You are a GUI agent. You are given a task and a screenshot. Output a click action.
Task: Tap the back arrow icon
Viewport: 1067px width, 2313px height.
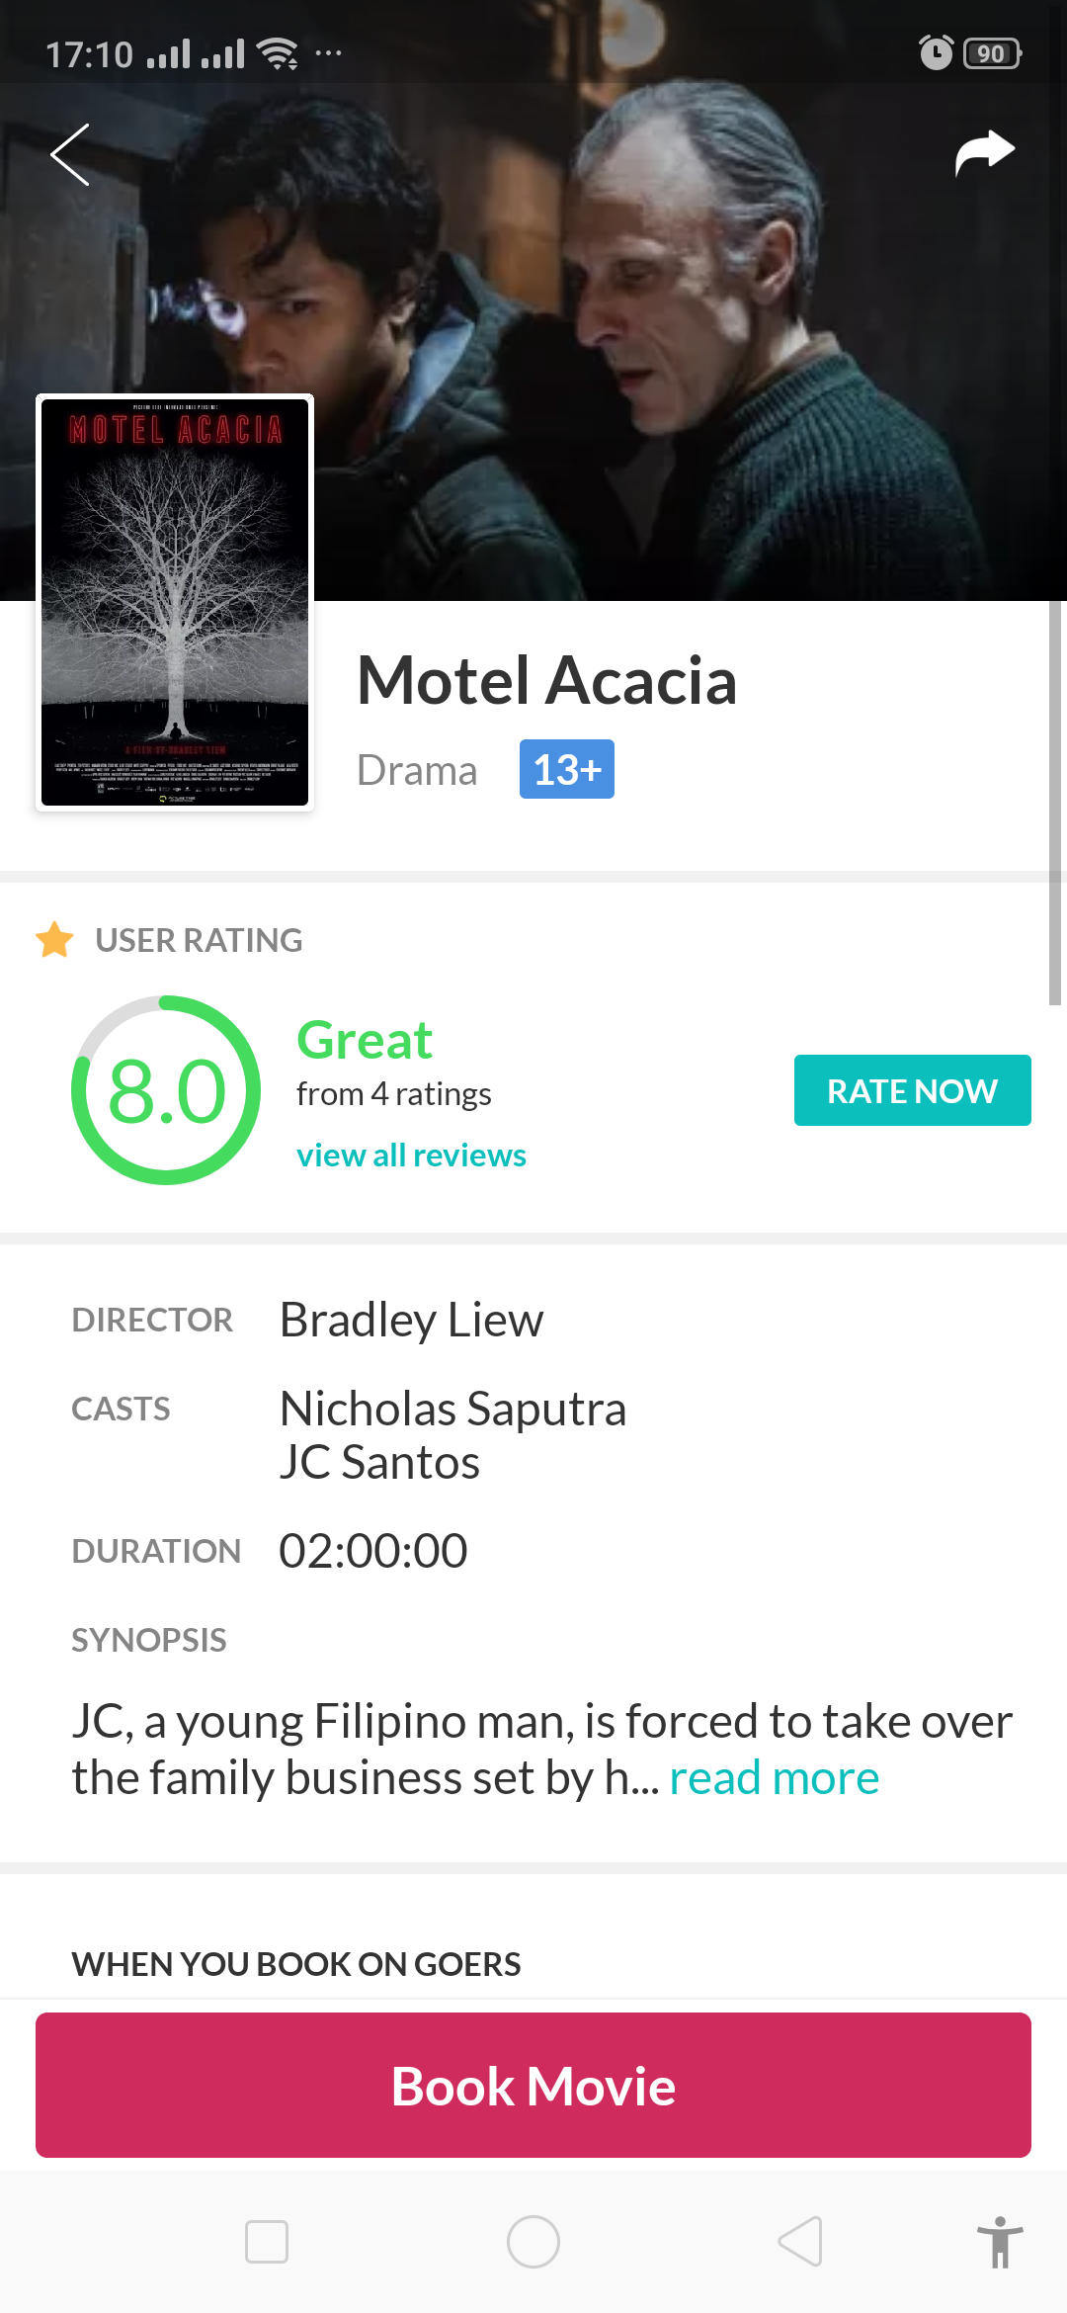pos(71,155)
